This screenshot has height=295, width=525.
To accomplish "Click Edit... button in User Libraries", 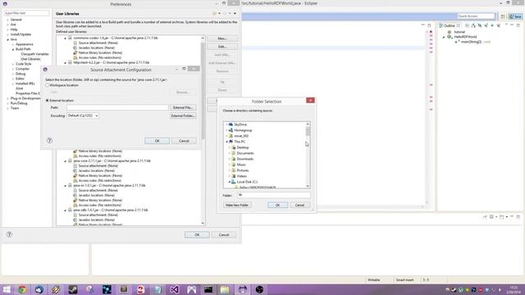I will (x=222, y=47).
